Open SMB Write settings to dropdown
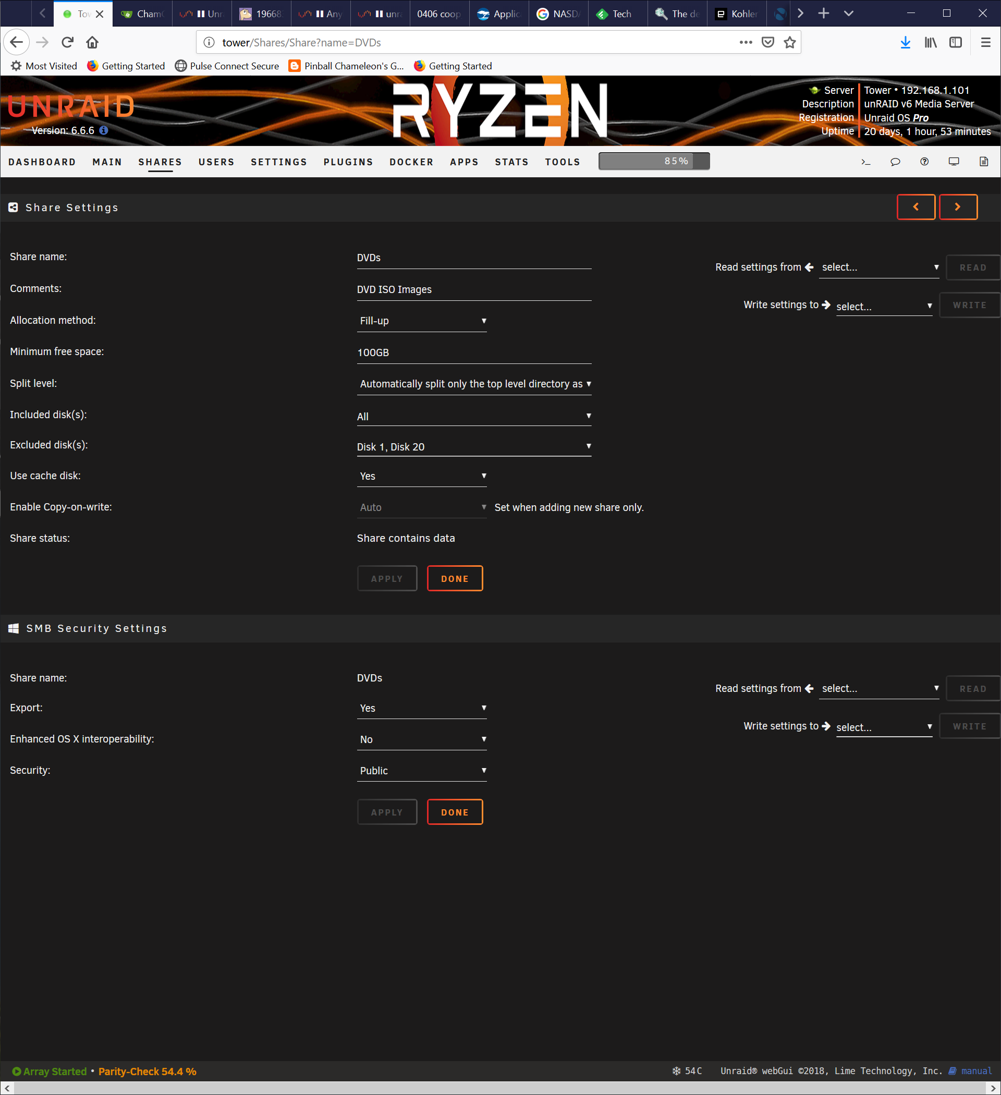Image resolution: width=1001 pixels, height=1095 pixels. pyautogui.click(x=884, y=727)
